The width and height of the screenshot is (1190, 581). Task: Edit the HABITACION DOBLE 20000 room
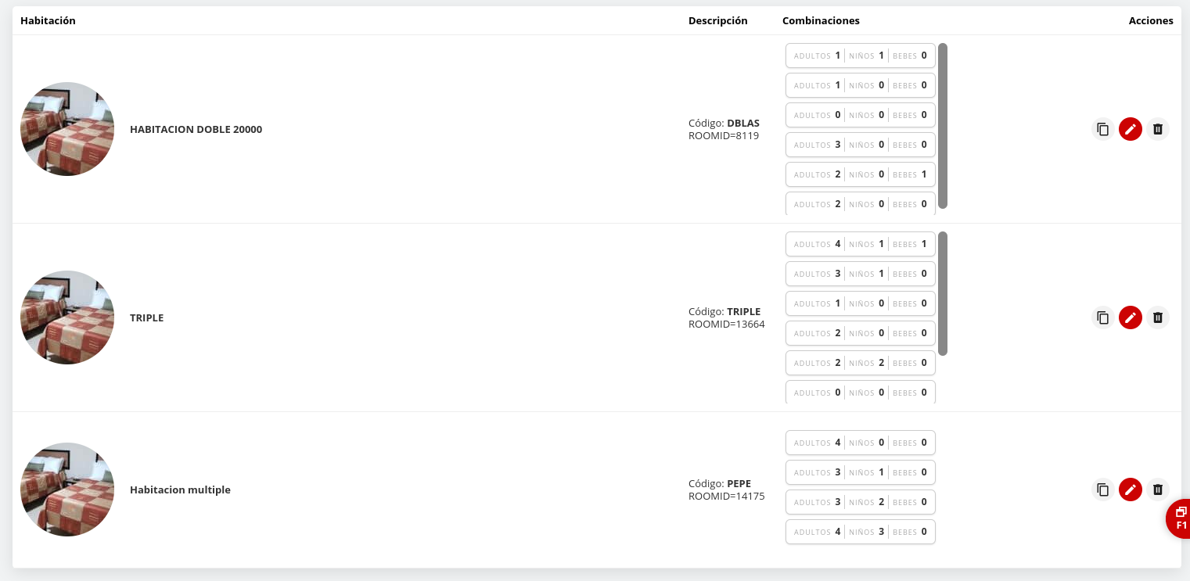1130,129
